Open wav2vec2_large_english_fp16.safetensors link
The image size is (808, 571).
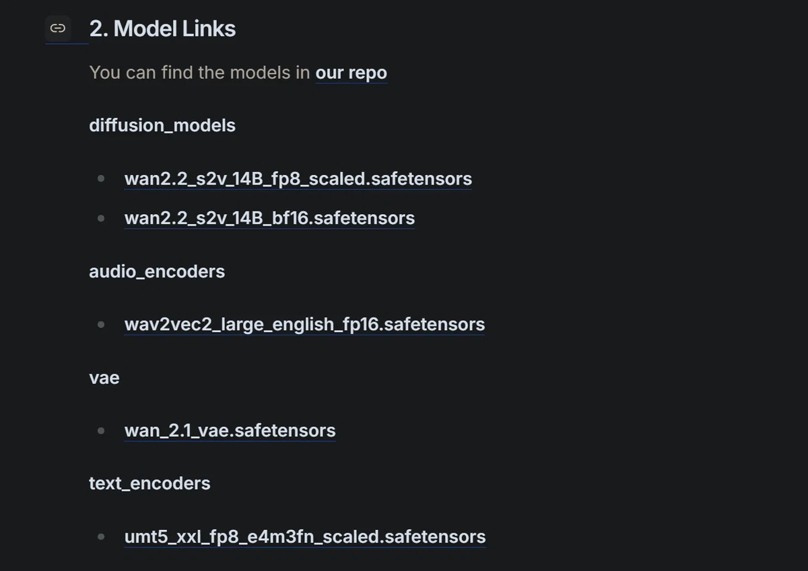pos(304,324)
